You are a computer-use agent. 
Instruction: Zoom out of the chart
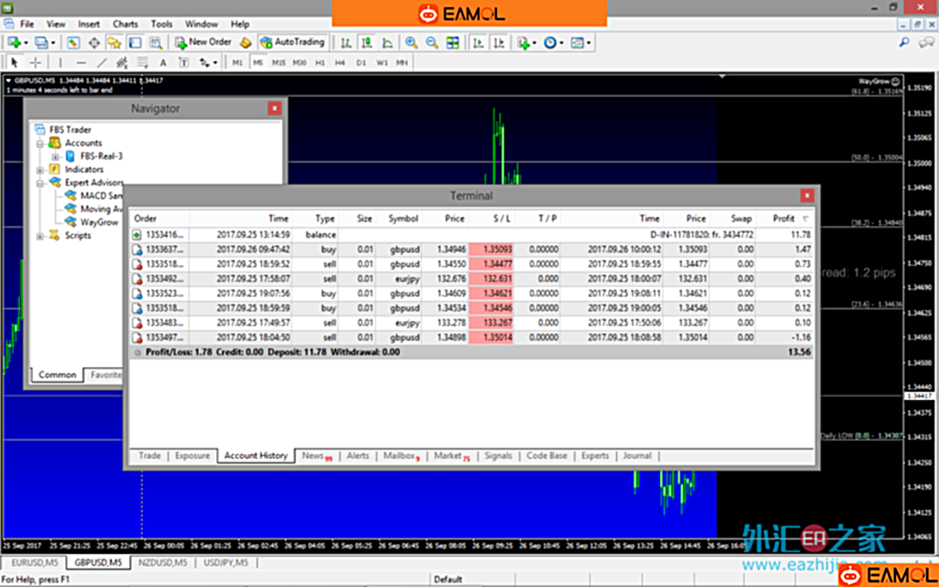[430, 42]
